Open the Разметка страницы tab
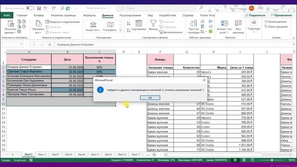Image resolution: width=297 pixels, height=167 pixels. (63, 15)
